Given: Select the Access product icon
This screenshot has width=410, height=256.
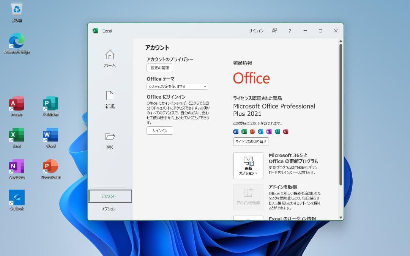Looking at the screenshot, I should tap(285, 132).
